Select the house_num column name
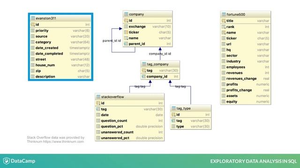The image size is (300, 168). coord(45,65)
